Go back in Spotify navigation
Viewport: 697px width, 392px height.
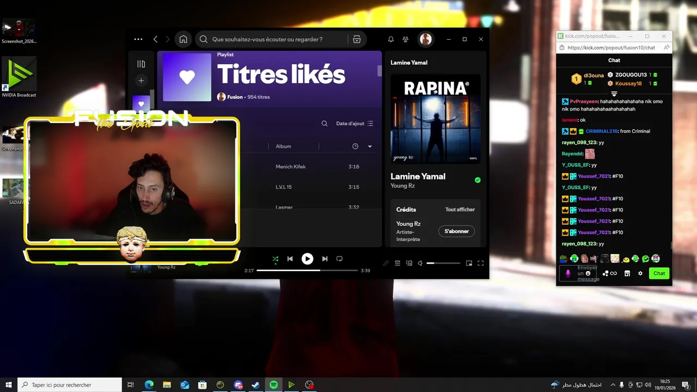(156, 39)
